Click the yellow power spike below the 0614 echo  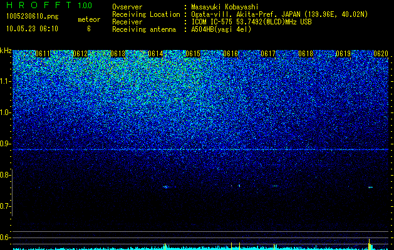(165, 246)
